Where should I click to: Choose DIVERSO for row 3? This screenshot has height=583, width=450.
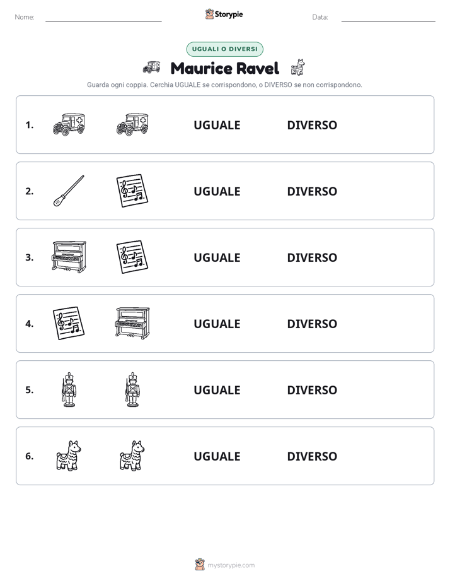[x=312, y=257]
